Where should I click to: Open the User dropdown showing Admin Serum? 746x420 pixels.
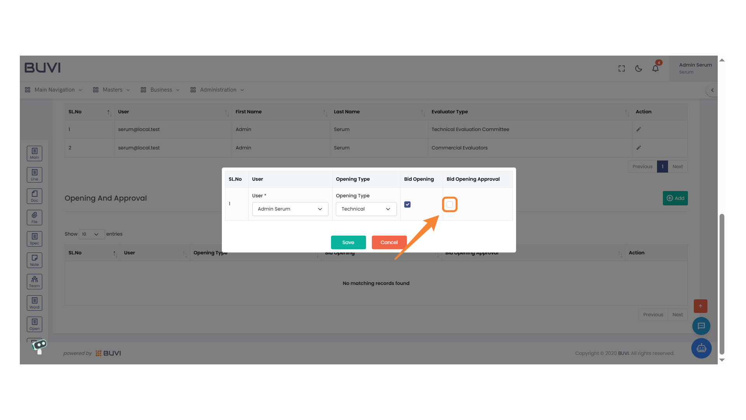click(290, 209)
